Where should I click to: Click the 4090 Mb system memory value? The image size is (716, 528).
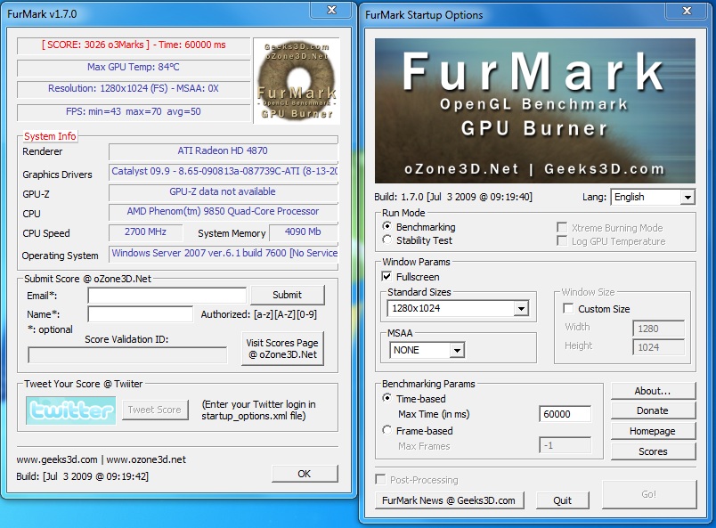[303, 232]
